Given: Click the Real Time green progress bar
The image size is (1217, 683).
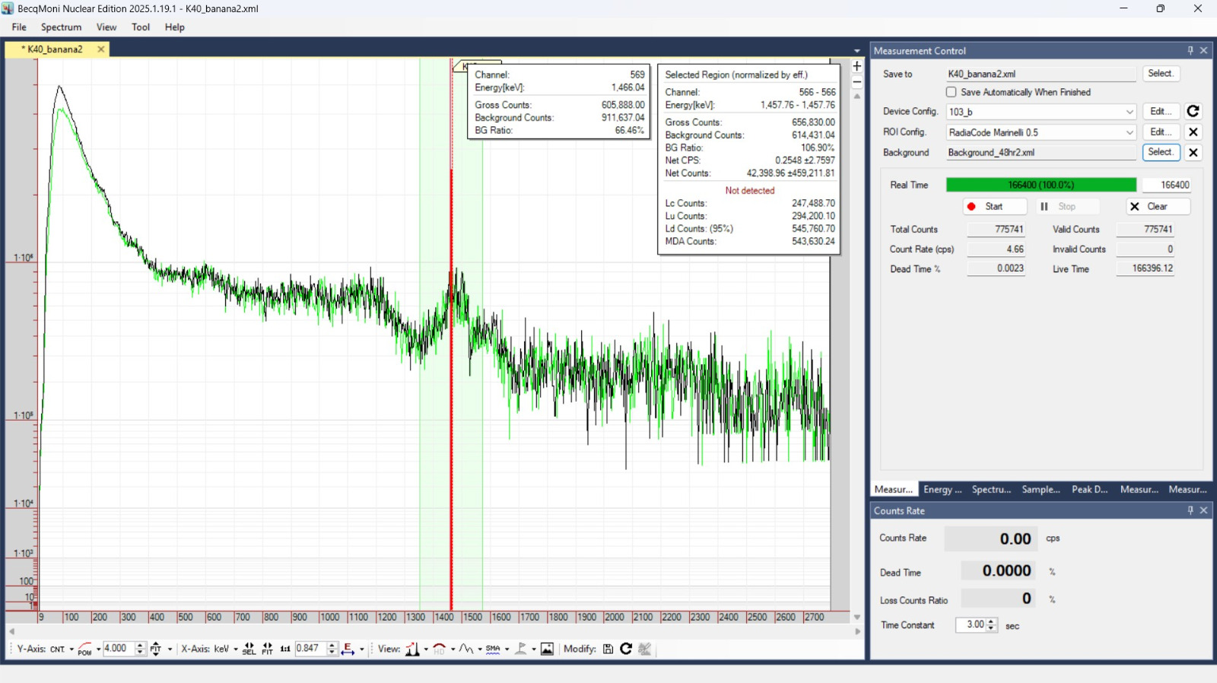Looking at the screenshot, I should pos(1041,185).
